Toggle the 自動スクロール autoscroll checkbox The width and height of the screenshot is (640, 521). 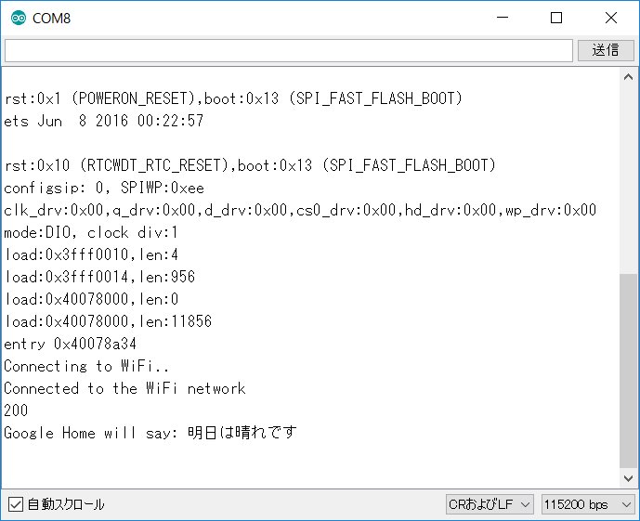click(x=16, y=504)
